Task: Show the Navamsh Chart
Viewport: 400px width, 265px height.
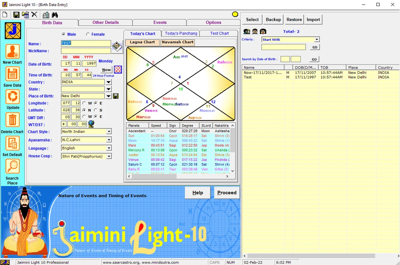Action: tap(178, 42)
